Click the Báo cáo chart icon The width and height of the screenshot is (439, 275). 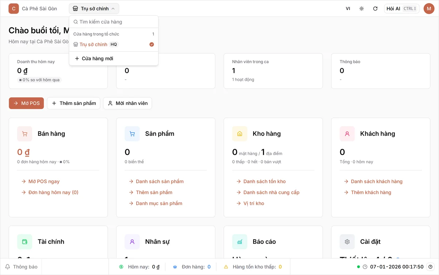[240, 242]
